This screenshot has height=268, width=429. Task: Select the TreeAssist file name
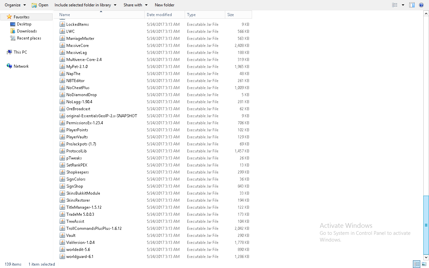(75, 221)
